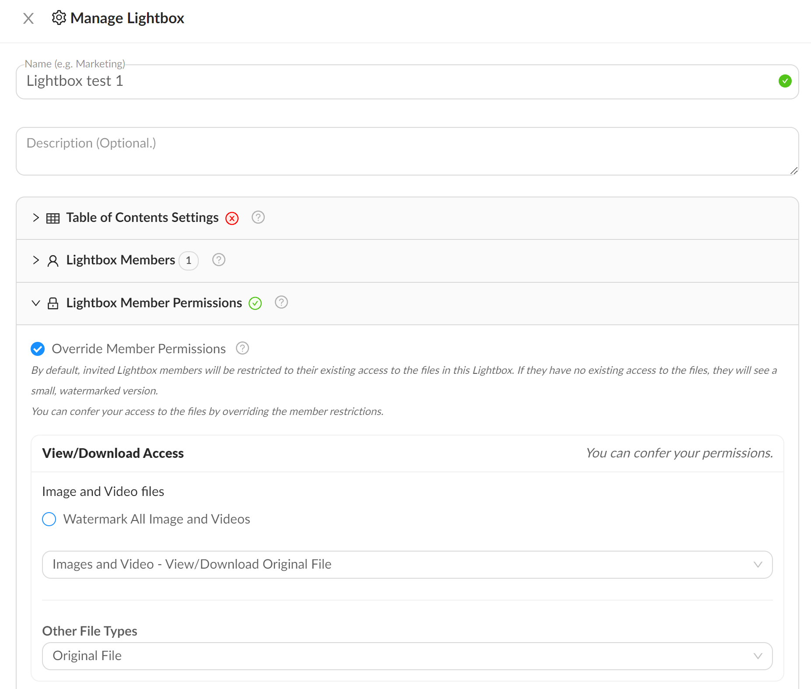Click the gear icon beside Manage Lightbox
This screenshot has width=811, height=689.
click(x=59, y=18)
